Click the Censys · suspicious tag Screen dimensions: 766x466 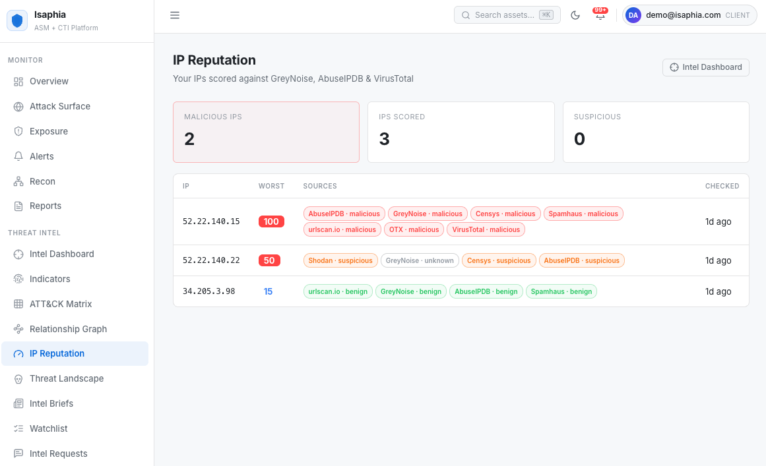499,260
